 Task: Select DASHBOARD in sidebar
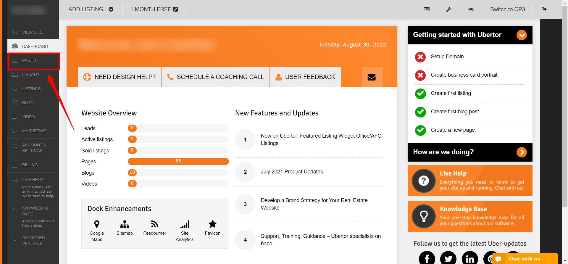click(33, 46)
